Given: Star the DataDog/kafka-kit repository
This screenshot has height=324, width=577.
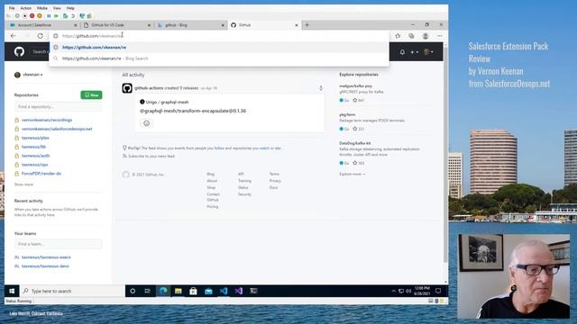Looking at the screenshot, I should tap(355, 163).
